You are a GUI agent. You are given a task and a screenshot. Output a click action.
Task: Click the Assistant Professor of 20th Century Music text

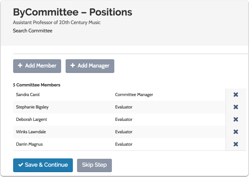pos(57,23)
